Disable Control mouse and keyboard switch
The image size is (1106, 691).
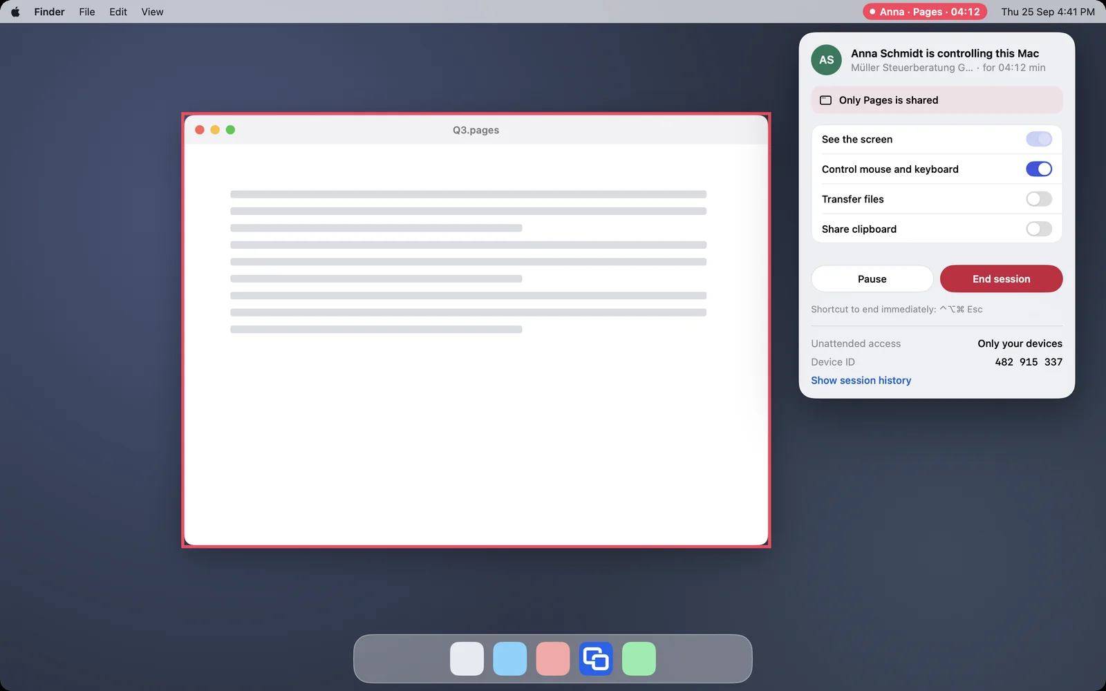1039,169
